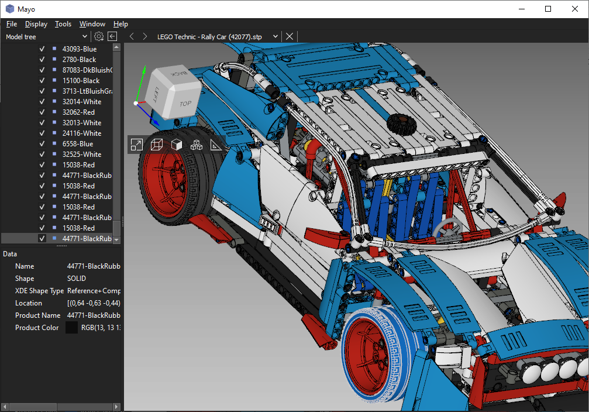Select 32014-White tree item
Image resolution: width=589 pixels, height=412 pixels.
(82, 101)
